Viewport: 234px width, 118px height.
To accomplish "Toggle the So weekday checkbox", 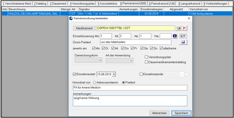I will tap(151, 48).
